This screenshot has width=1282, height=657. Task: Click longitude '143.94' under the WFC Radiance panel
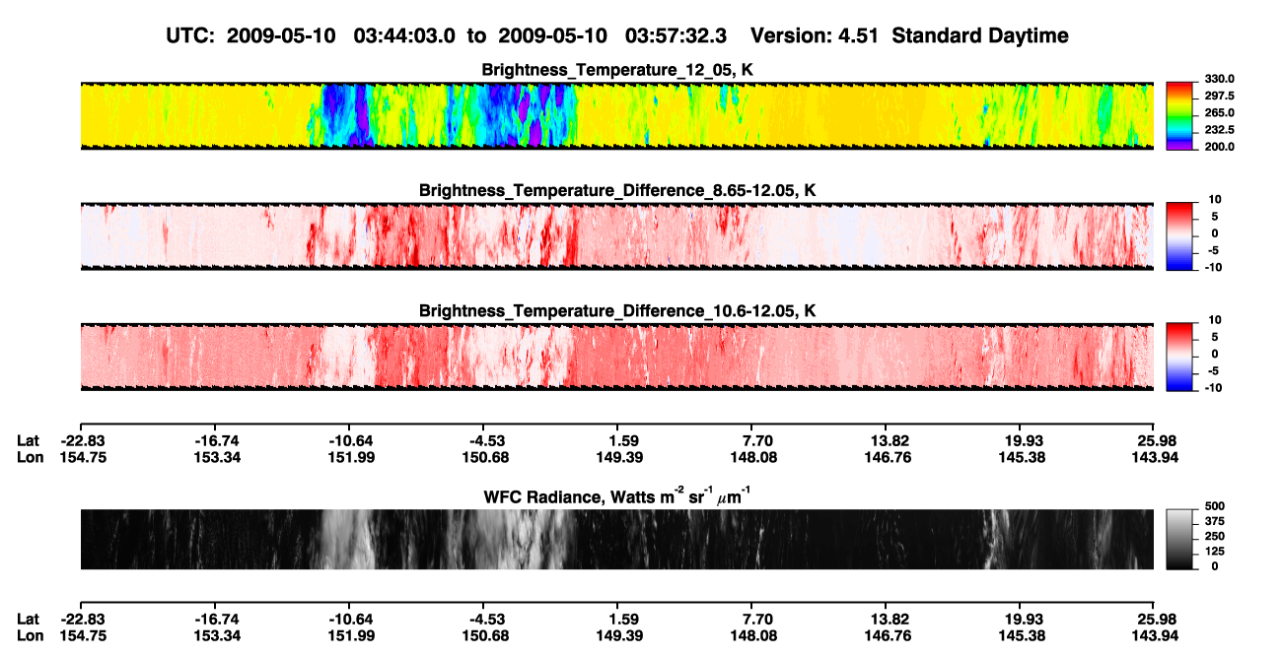tap(1155, 634)
